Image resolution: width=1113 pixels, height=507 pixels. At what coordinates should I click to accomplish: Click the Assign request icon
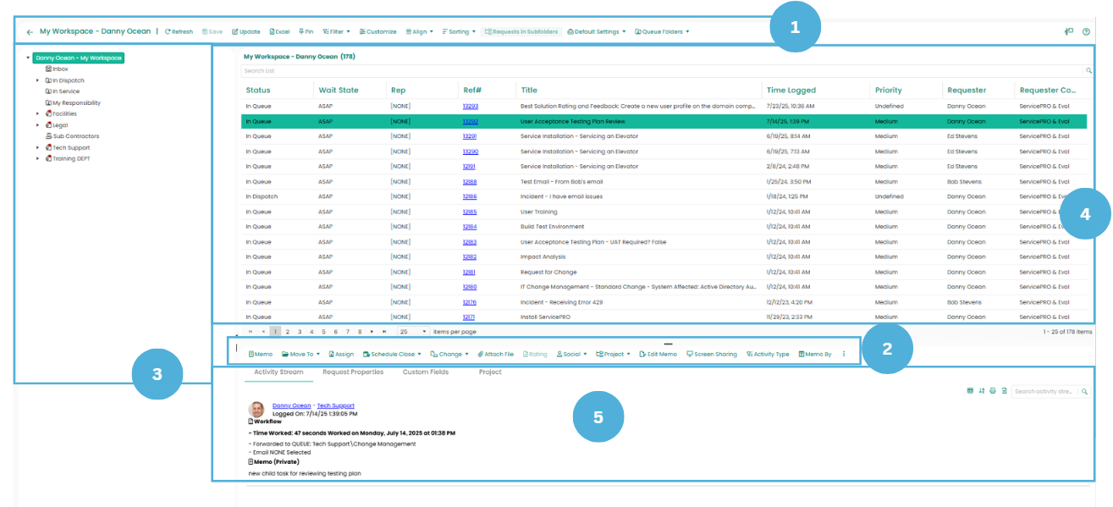341,354
